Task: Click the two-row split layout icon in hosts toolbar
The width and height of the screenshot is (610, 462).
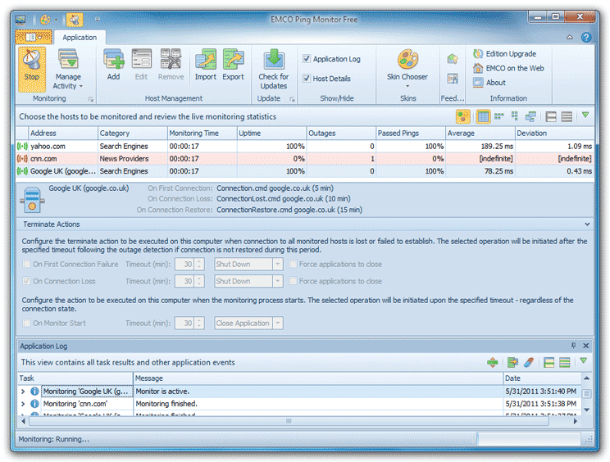Action: click(x=551, y=116)
